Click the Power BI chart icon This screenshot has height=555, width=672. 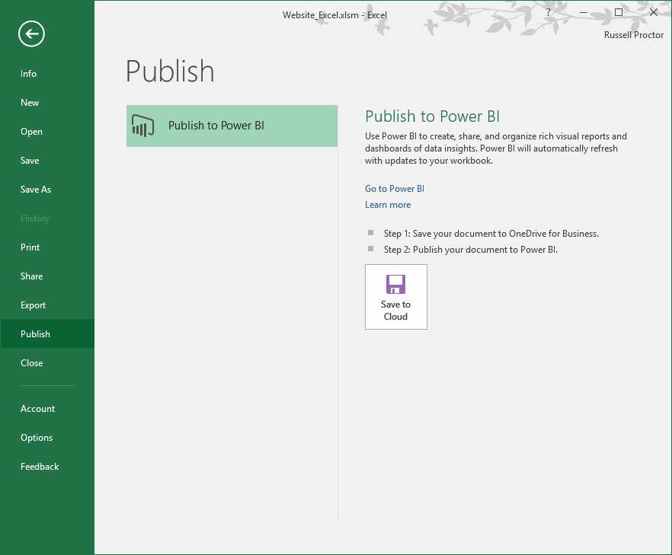pos(142,126)
